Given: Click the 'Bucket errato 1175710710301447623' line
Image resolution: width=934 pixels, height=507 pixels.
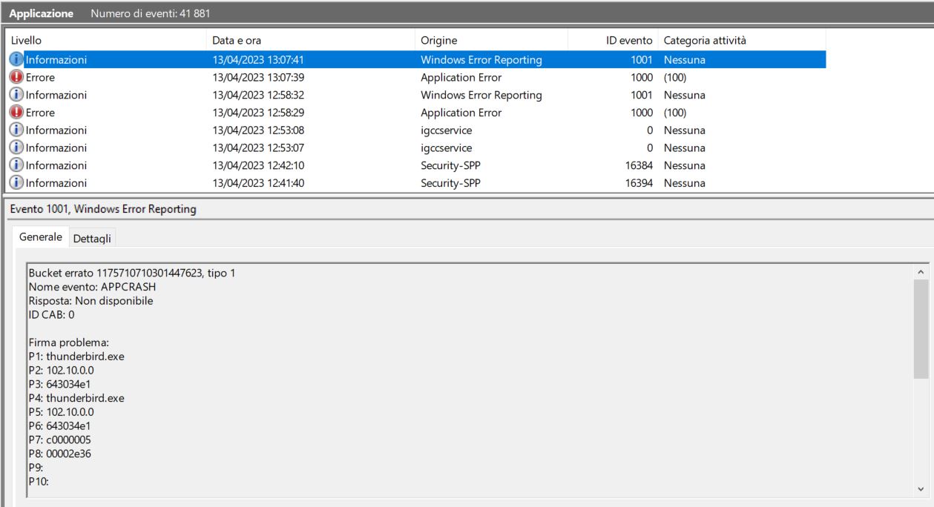Looking at the screenshot, I should [132, 274].
